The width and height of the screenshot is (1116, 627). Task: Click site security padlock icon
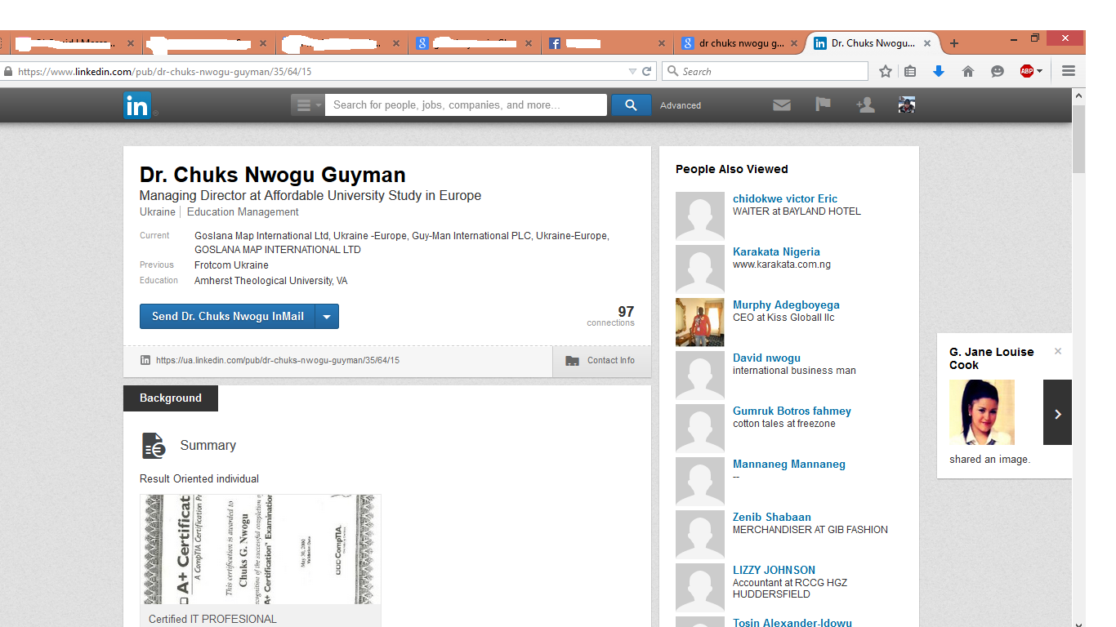point(8,72)
